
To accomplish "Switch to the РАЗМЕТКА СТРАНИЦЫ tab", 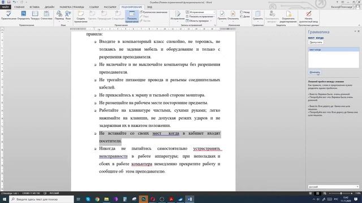I will (72, 7).
